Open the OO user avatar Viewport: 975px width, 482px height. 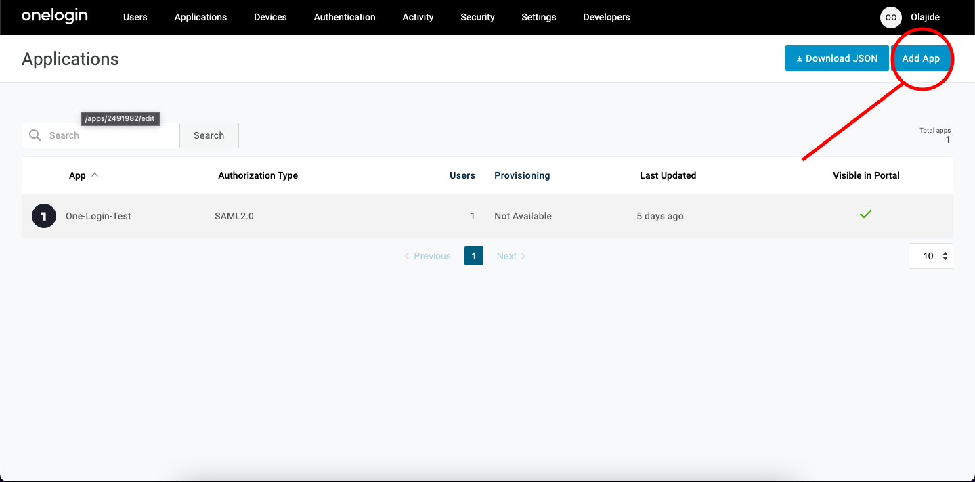point(891,18)
